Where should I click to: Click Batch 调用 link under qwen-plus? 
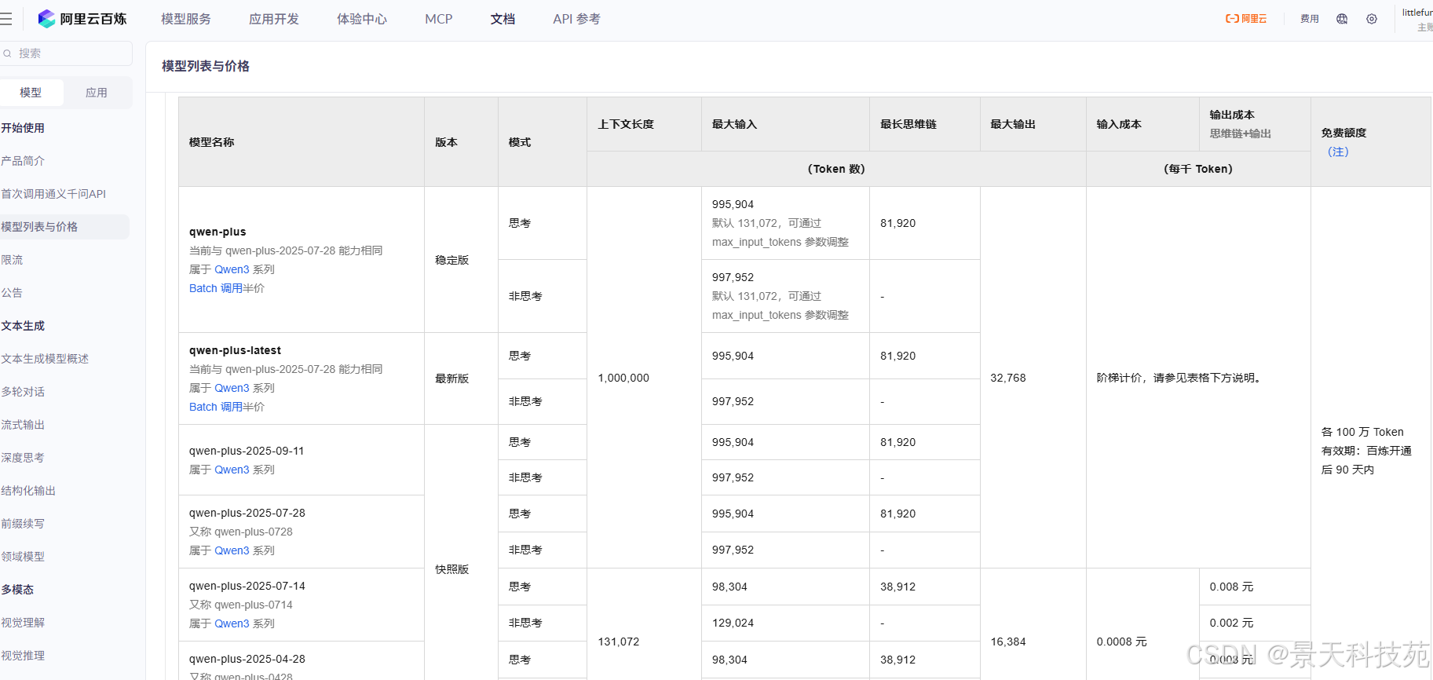pyautogui.click(x=216, y=288)
